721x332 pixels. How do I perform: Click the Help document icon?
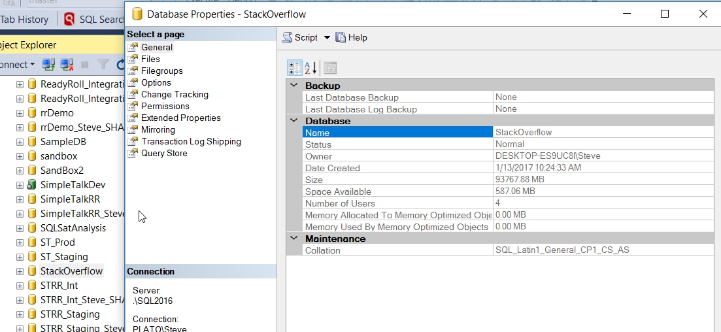(341, 38)
